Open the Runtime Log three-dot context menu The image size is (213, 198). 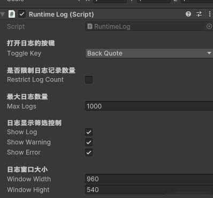210,14
